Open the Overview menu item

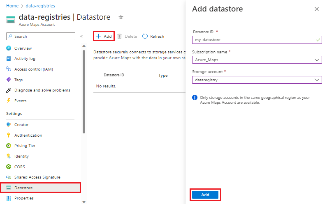[23, 48]
